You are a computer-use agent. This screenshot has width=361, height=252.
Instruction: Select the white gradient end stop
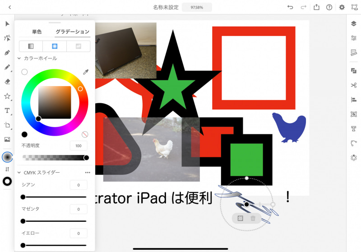[273, 204]
